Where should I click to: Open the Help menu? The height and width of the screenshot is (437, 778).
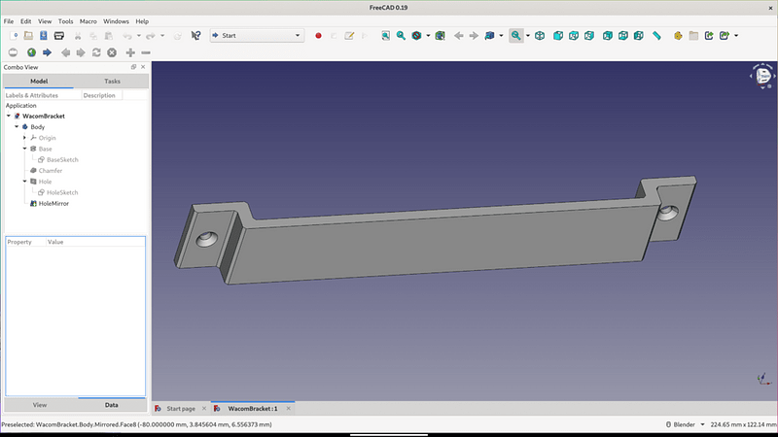[142, 21]
